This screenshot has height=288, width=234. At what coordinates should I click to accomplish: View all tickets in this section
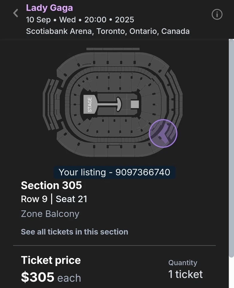coord(74,232)
